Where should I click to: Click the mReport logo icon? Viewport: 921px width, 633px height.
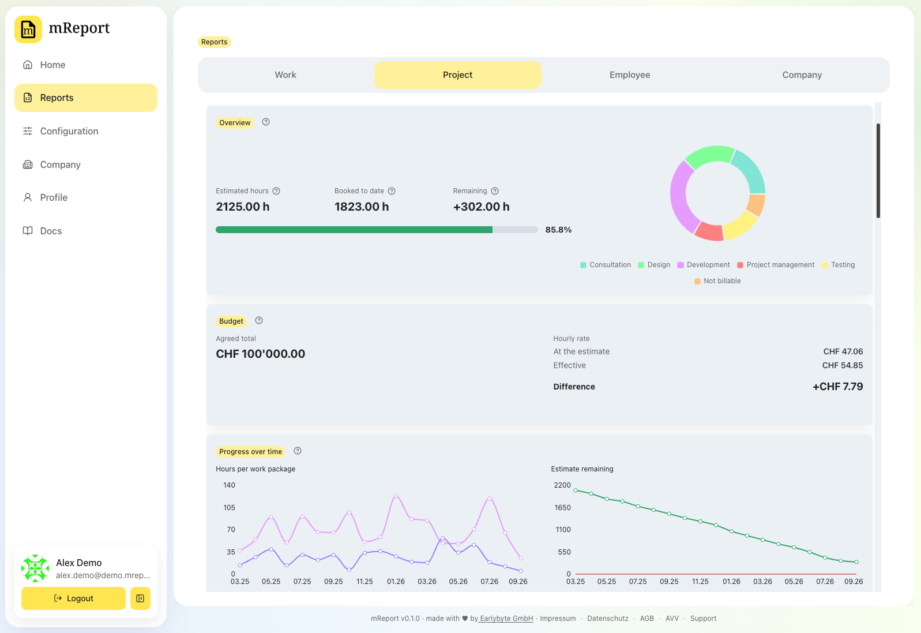(x=28, y=29)
